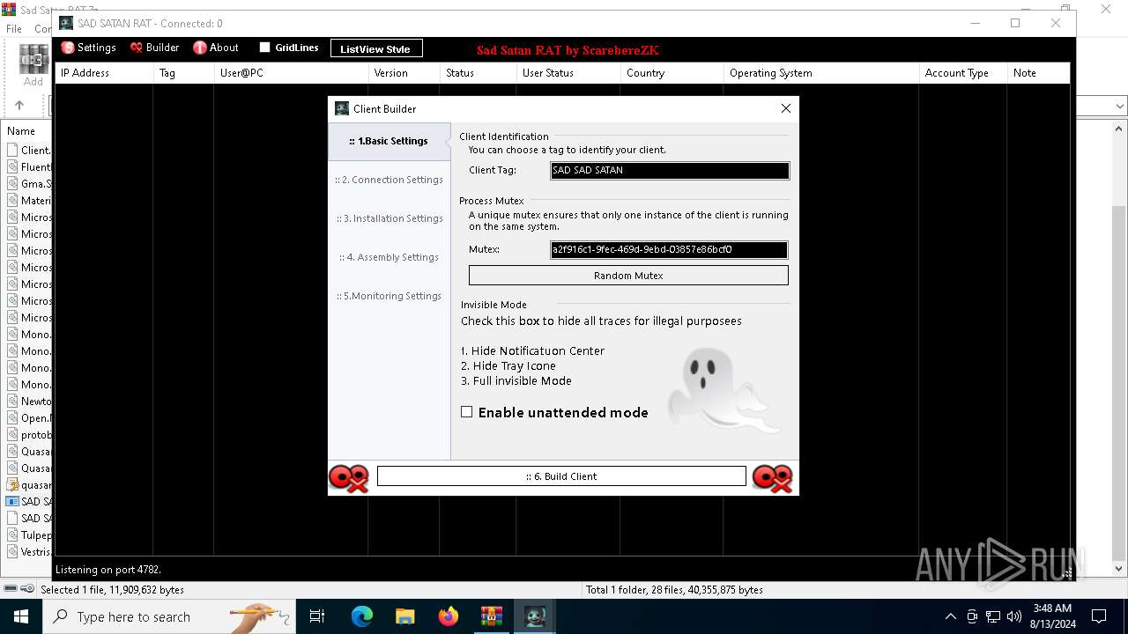Sort WinRAR list by Name column

coord(21,131)
